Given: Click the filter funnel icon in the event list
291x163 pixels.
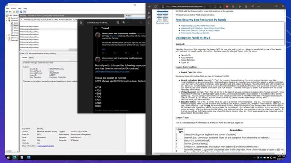Looking at the screenshot, I should 21,19.
